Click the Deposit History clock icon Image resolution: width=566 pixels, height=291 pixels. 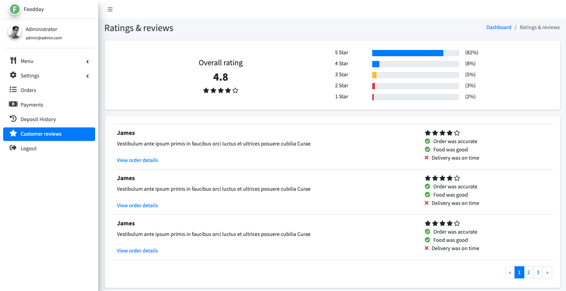[x=13, y=119]
